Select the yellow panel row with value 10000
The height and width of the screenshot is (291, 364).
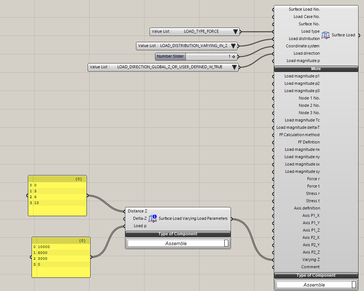coord(61,247)
